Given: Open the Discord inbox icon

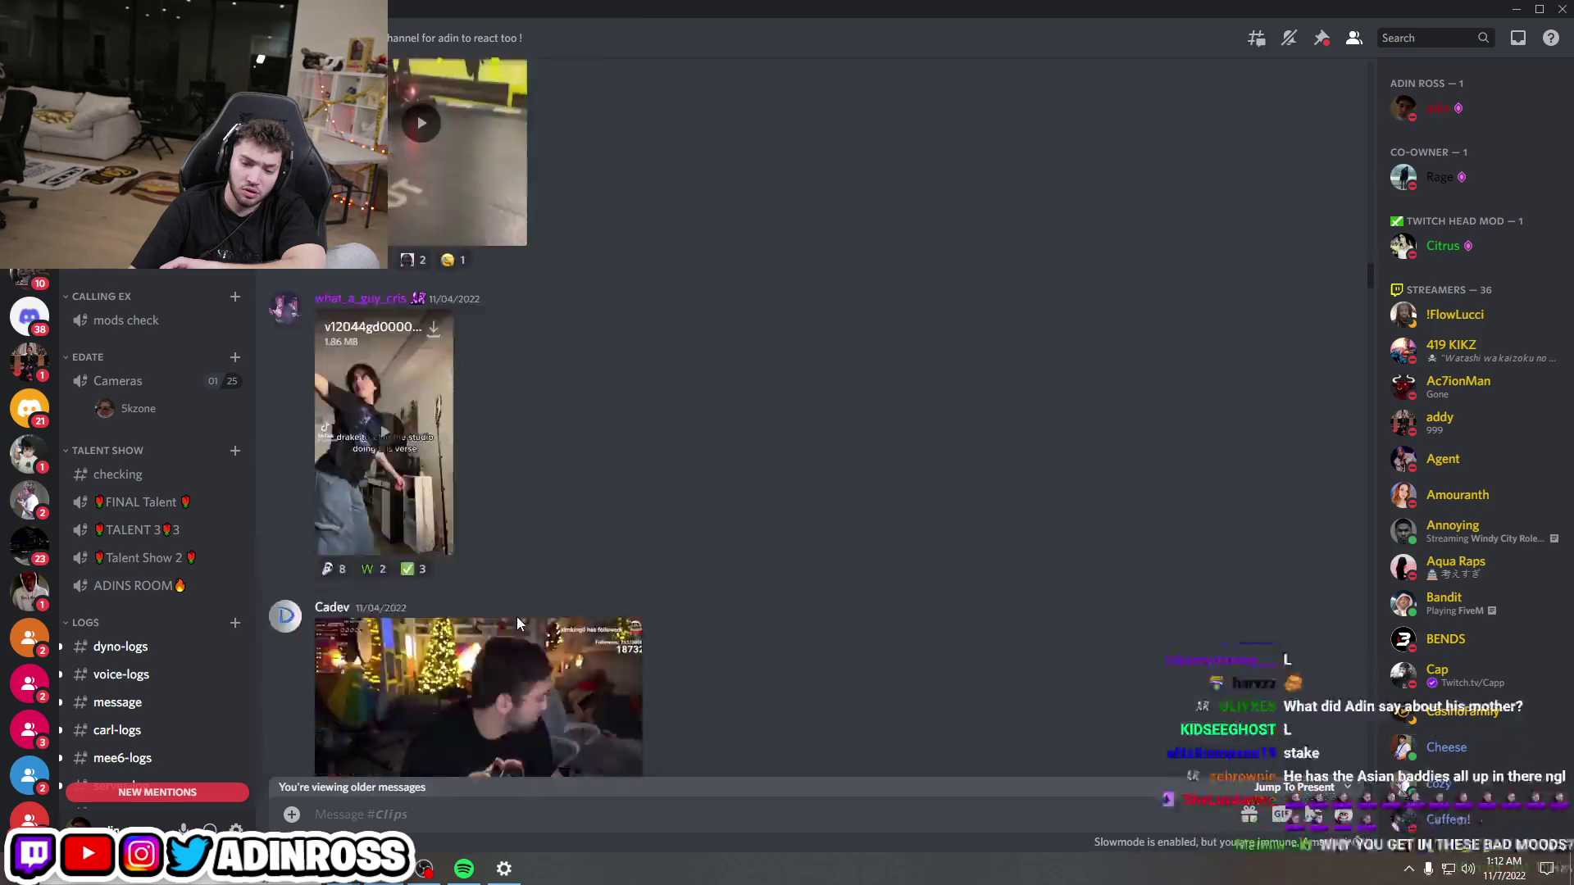Looking at the screenshot, I should point(1518,38).
